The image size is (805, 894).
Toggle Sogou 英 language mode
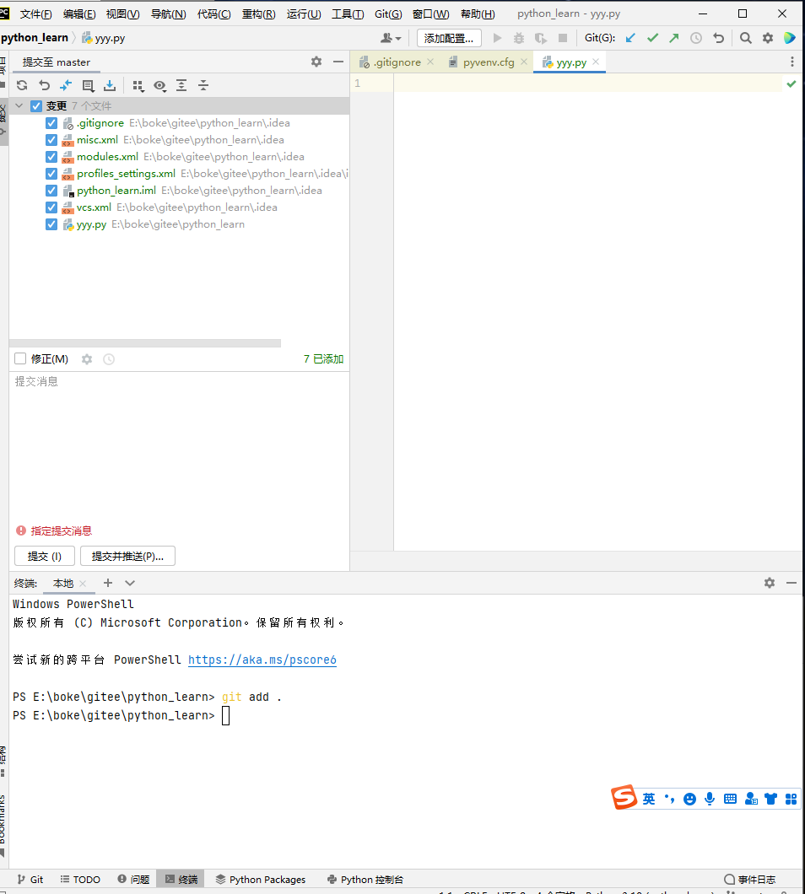click(x=649, y=799)
